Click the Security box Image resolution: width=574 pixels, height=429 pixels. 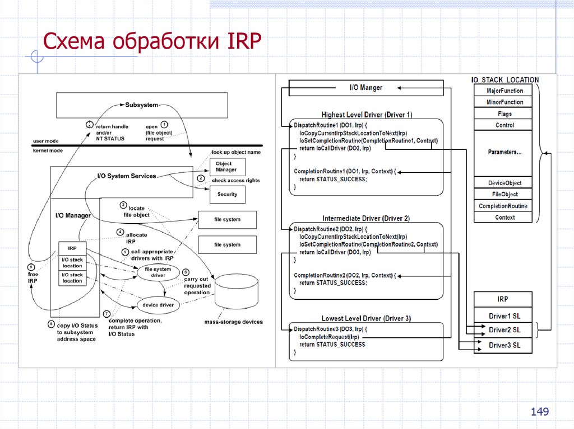(228, 195)
